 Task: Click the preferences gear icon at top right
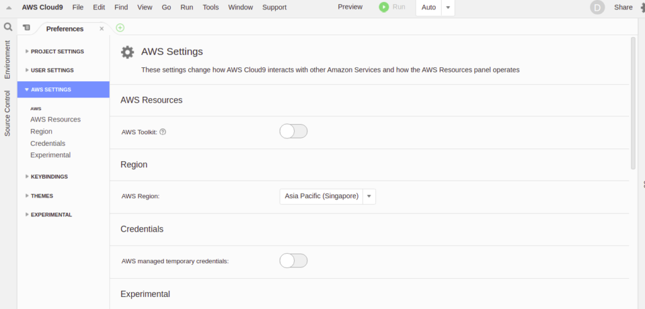[x=642, y=8]
